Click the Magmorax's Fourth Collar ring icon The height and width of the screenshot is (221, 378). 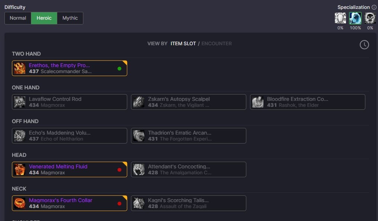20,203
